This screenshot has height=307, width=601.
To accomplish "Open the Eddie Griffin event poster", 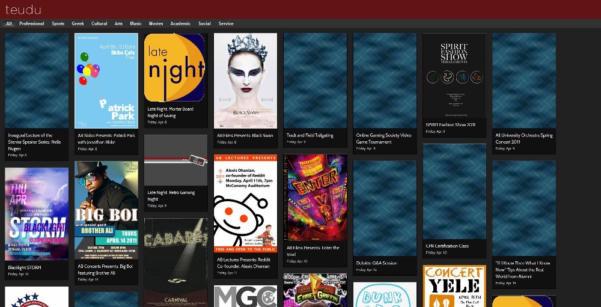I will pos(315,290).
